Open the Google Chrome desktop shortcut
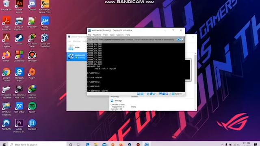This screenshot has width=260, height=146. click(6, 75)
